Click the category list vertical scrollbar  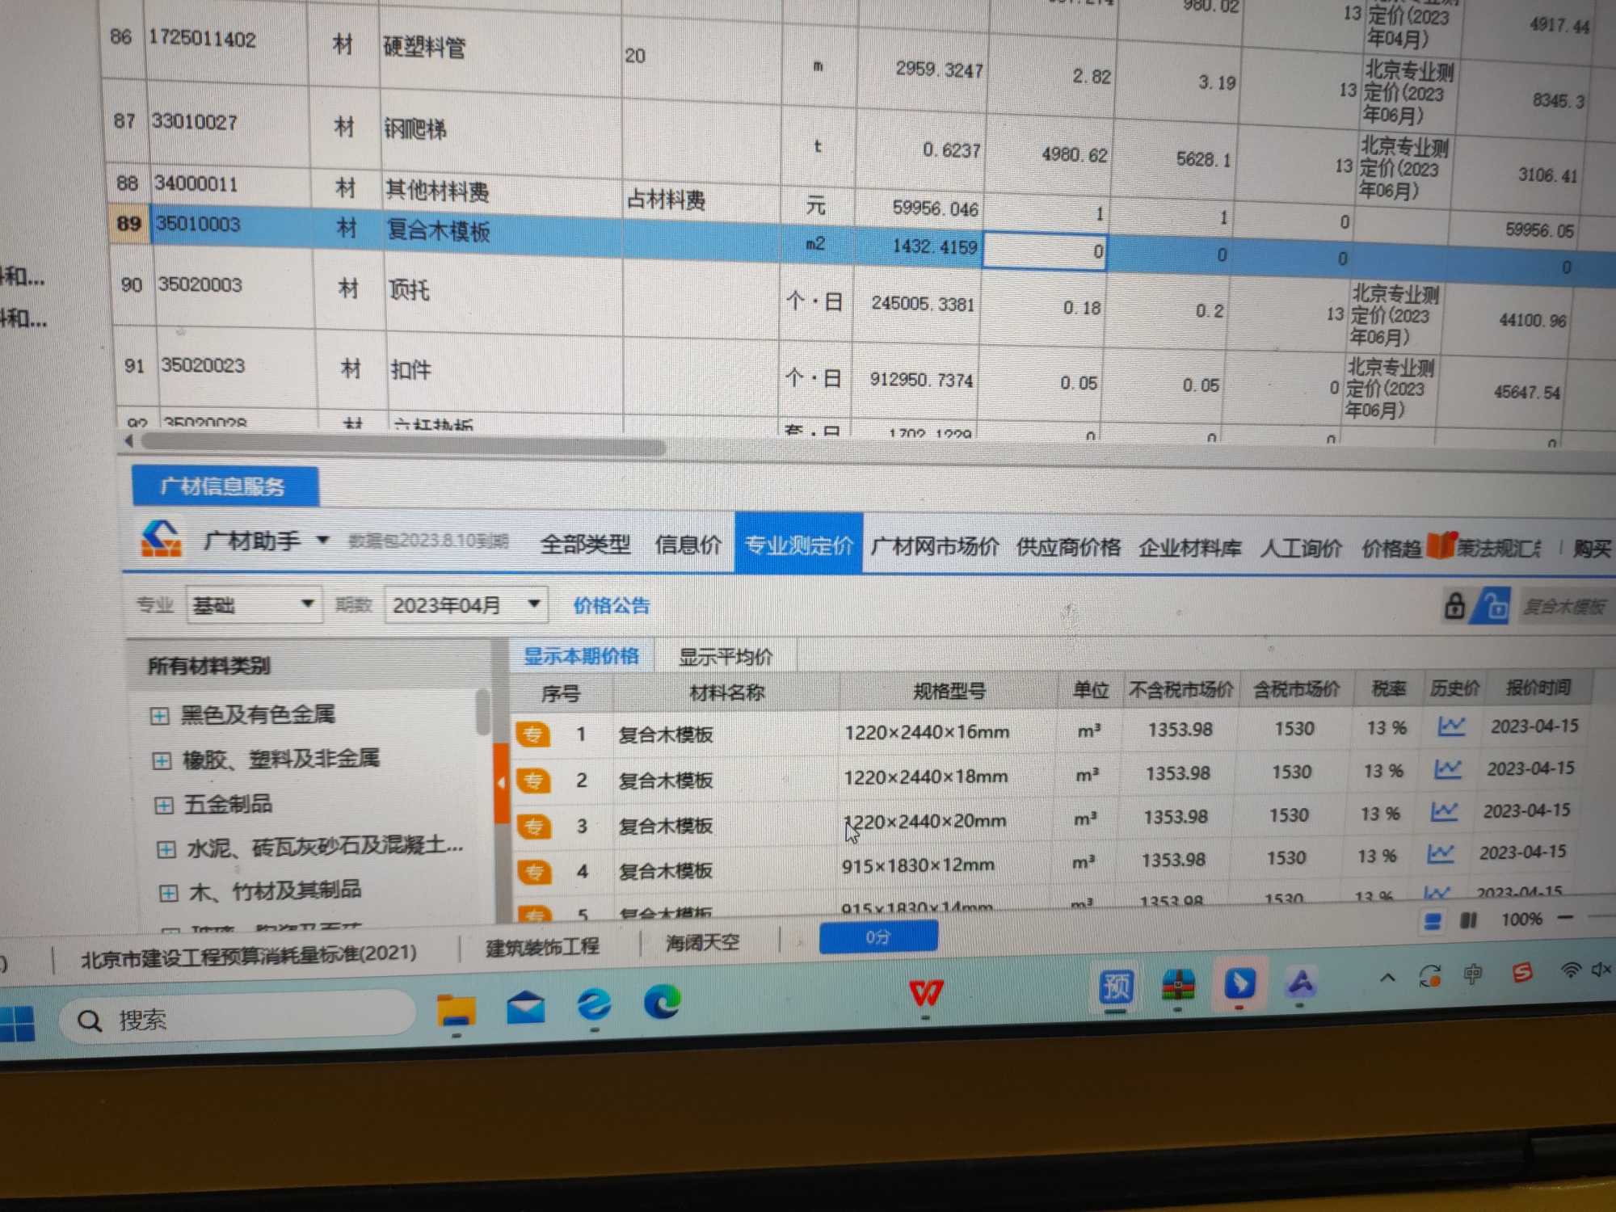coord(482,712)
